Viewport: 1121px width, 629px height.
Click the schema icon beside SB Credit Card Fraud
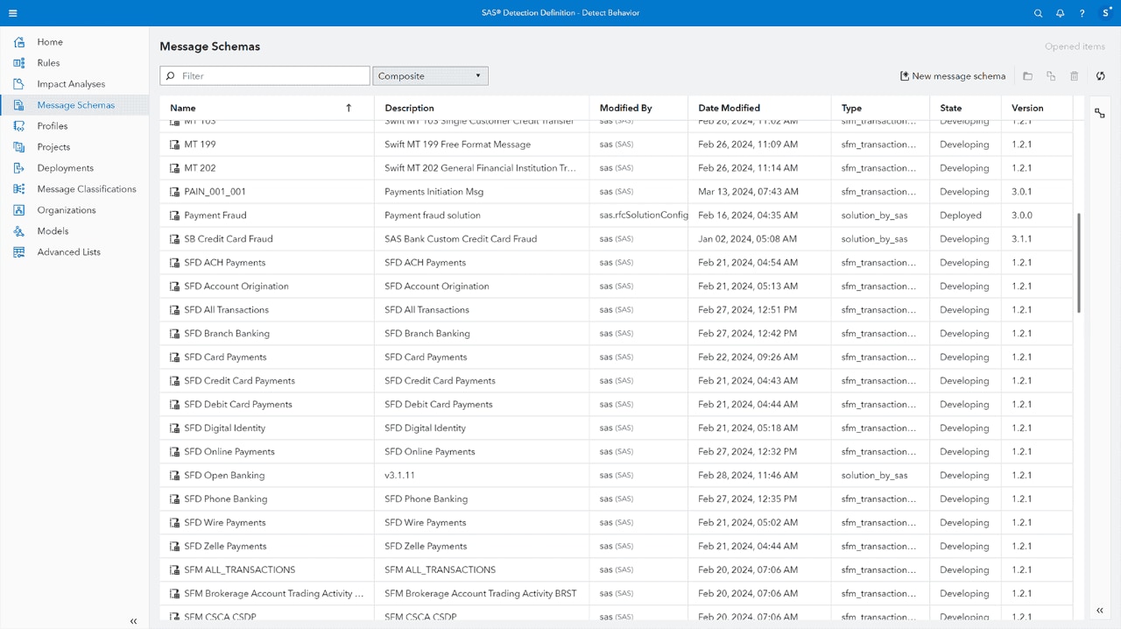coord(174,239)
